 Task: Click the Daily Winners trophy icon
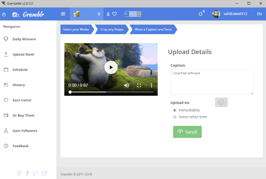pos(6,39)
